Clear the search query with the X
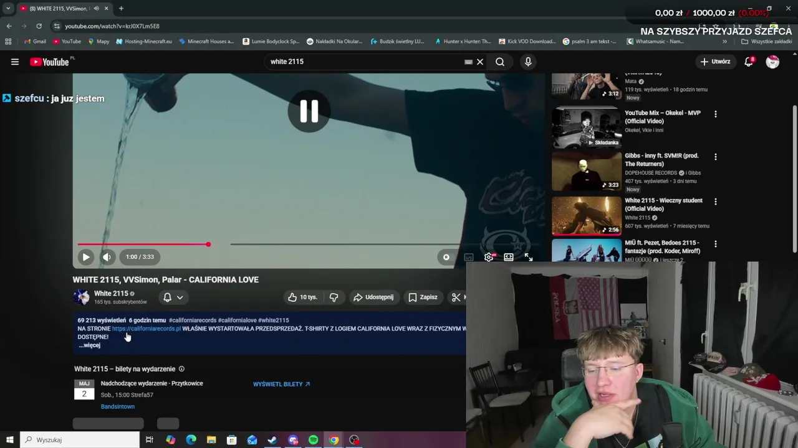This screenshot has width=798, height=448. (x=480, y=62)
